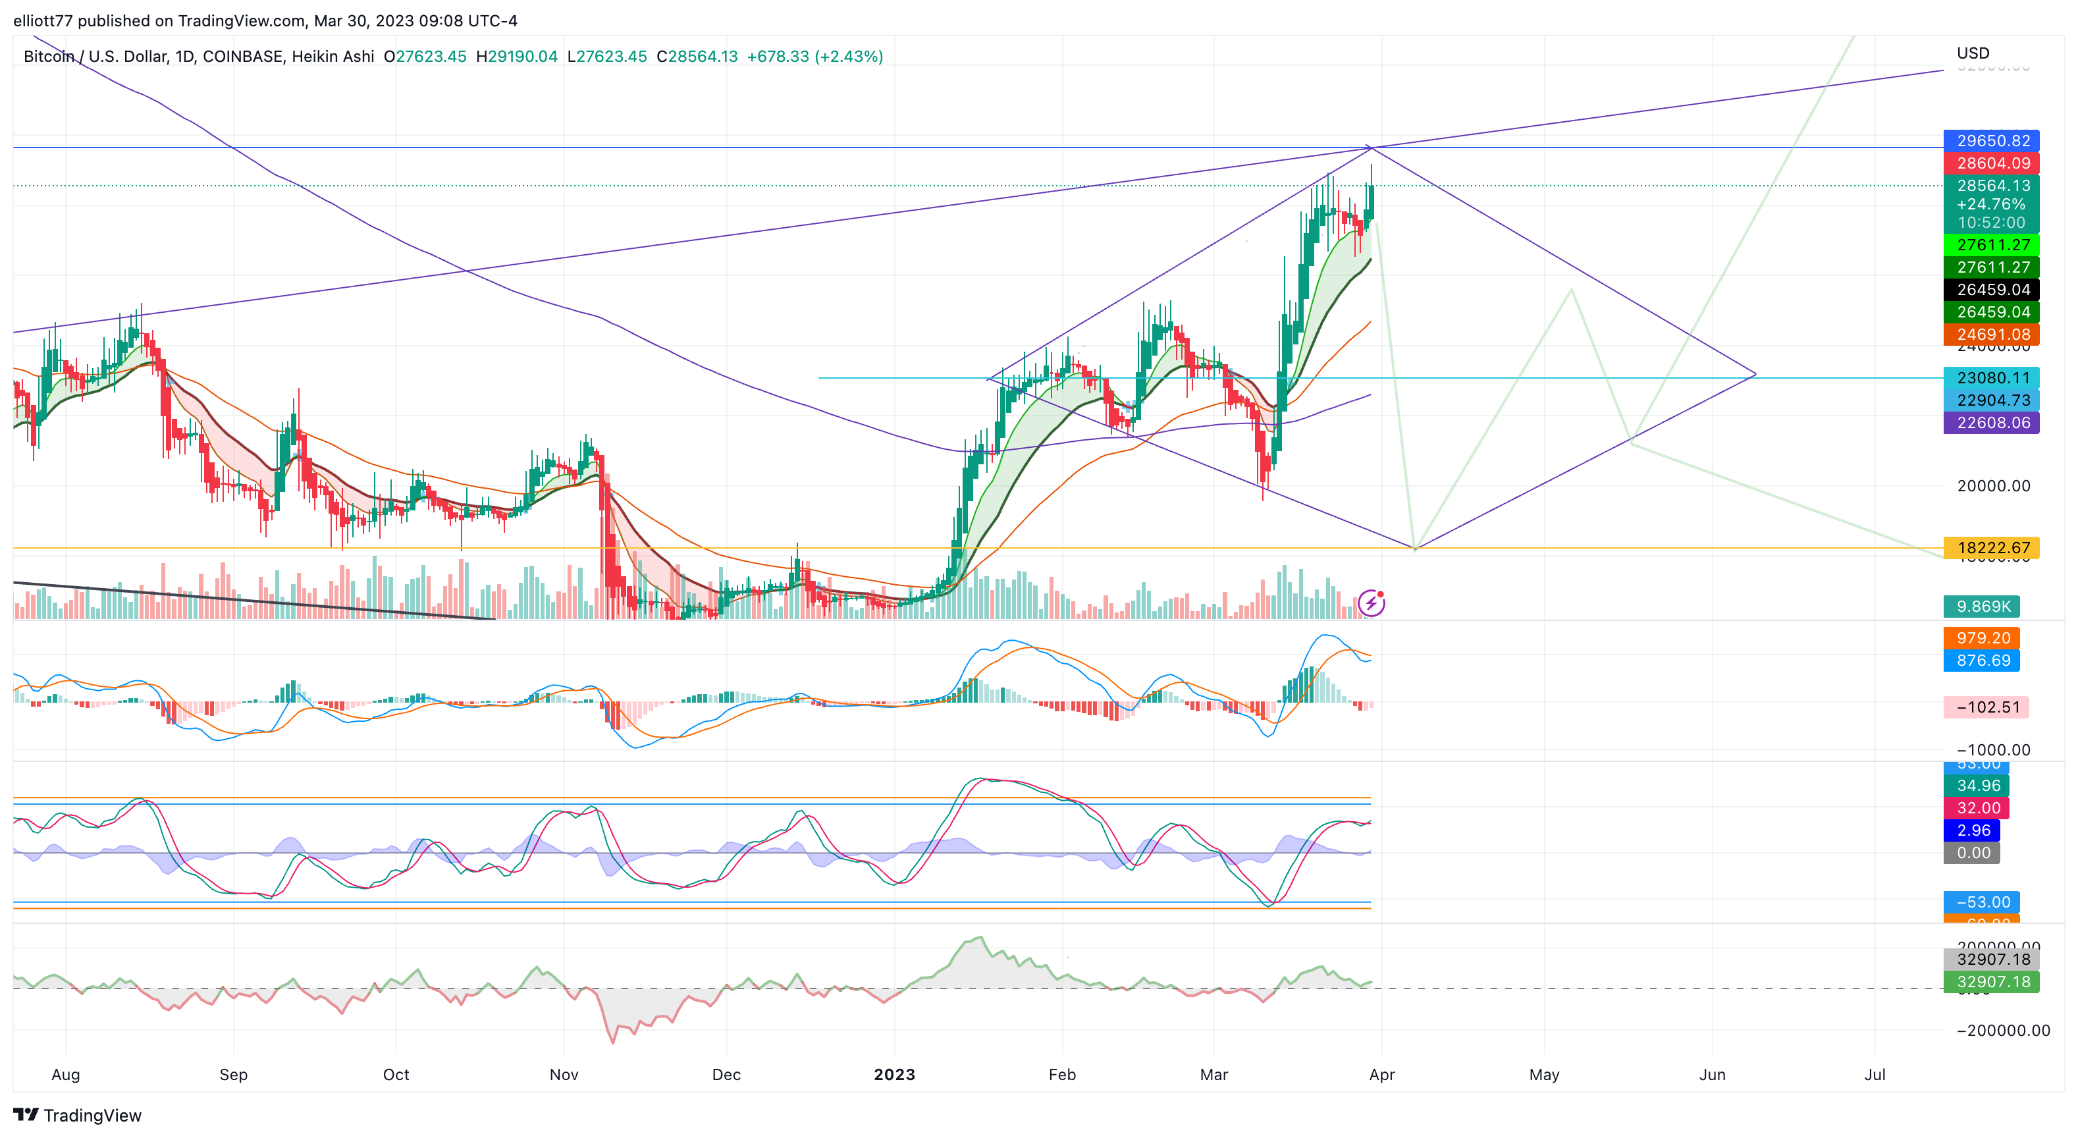
Task: Click the blue 2.96 oscillator label
Action: coord(1971,831)
